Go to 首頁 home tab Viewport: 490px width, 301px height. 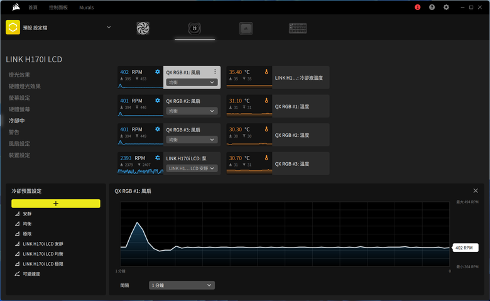33,8
